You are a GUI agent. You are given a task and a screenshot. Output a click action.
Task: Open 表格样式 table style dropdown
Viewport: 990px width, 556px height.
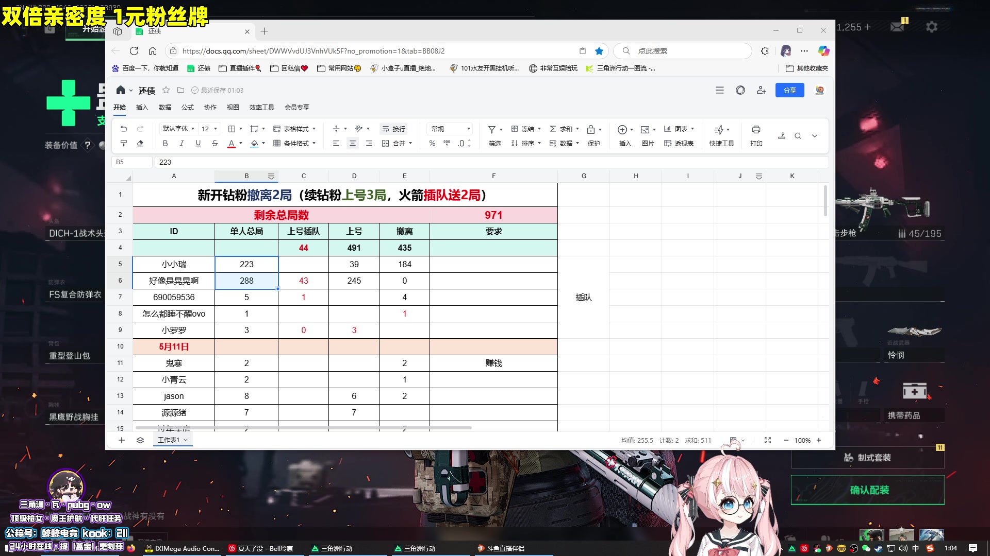[294, 129]
